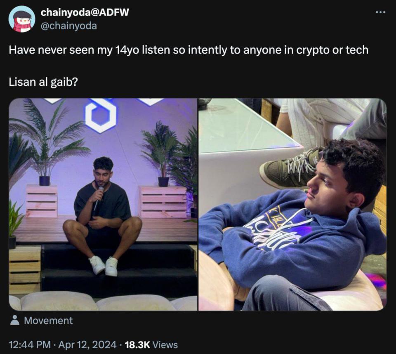Click the chainyoda@ADFW display name
This screenshot has width=396, height=354.
coord(85,12)
